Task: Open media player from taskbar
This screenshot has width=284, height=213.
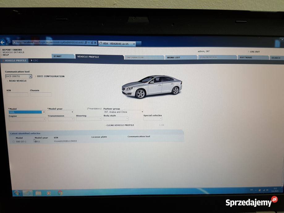Action: [x=49, y=193]
